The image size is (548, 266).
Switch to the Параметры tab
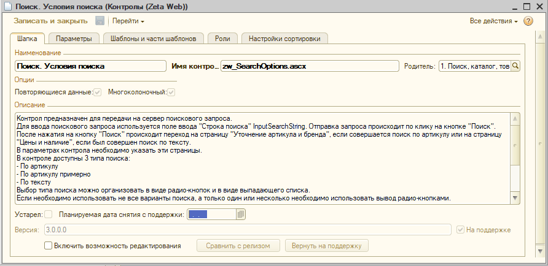click(74, 39)
